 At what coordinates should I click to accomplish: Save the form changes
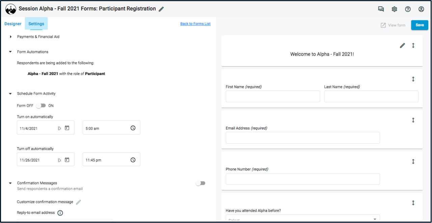[420, 25]
